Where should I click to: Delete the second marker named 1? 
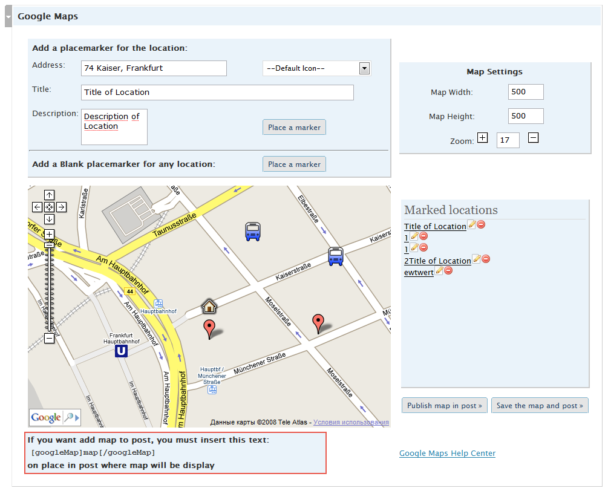[x=423, y=247]
